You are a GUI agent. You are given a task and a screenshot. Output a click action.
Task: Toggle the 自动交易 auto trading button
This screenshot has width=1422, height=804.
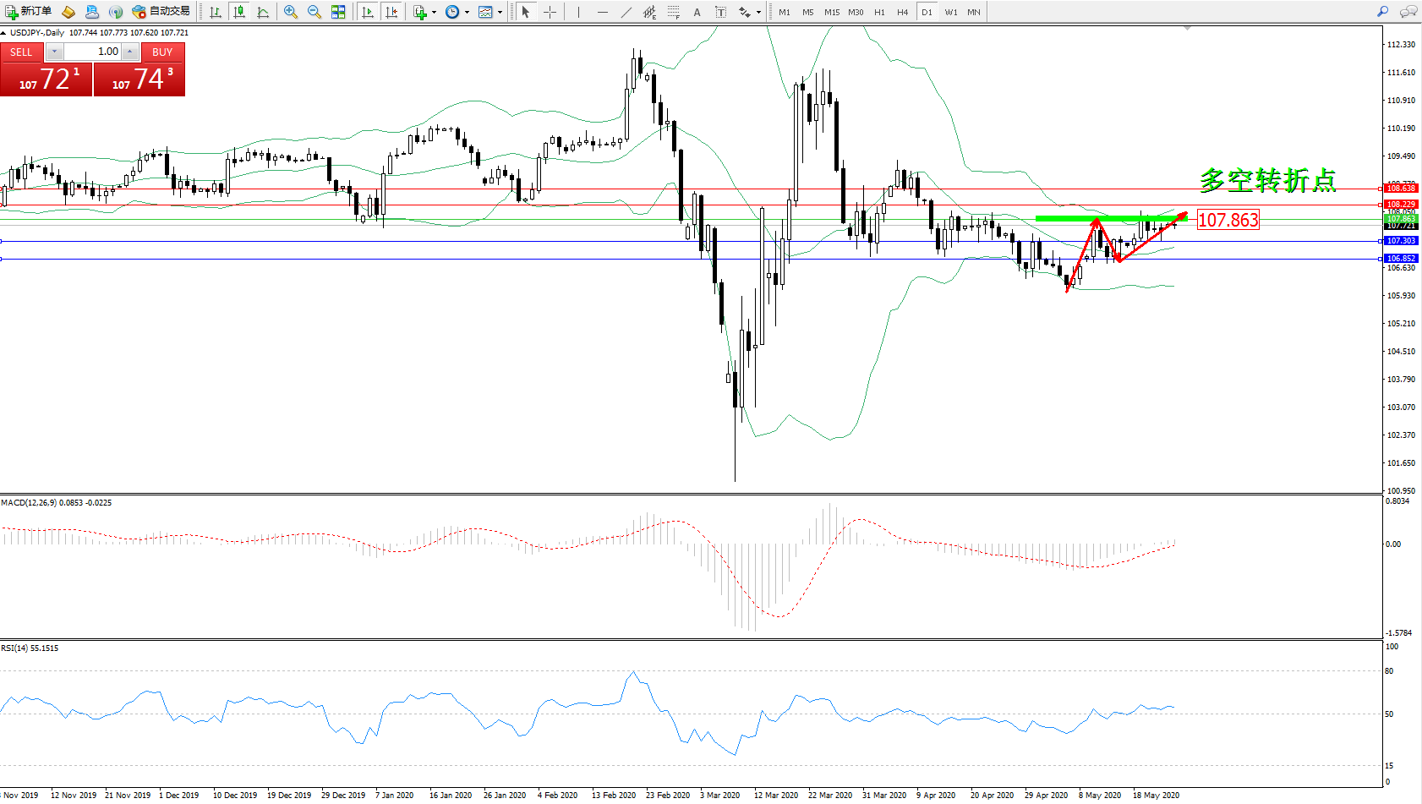[161, 12]
